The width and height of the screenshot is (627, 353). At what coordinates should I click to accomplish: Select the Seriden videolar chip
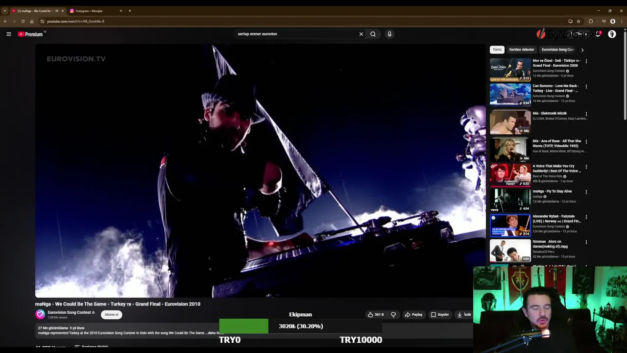522,50
